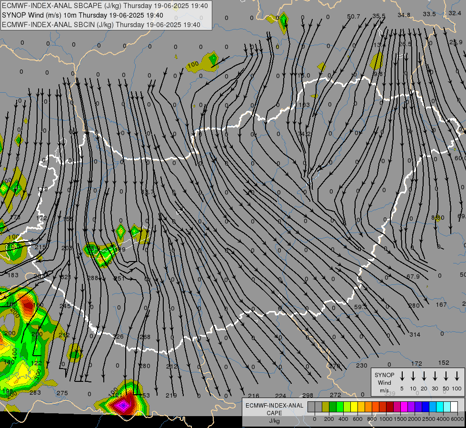Image resolution: width=466 pixels, height=428 pixels.
Task: Click the map value 67.9
Action: point(413,276)
